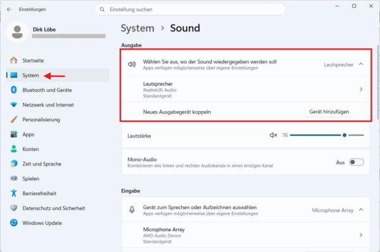The image size is (380, 252).
Task: Click the Dirk Löbe account name
Action: [44, 30]
